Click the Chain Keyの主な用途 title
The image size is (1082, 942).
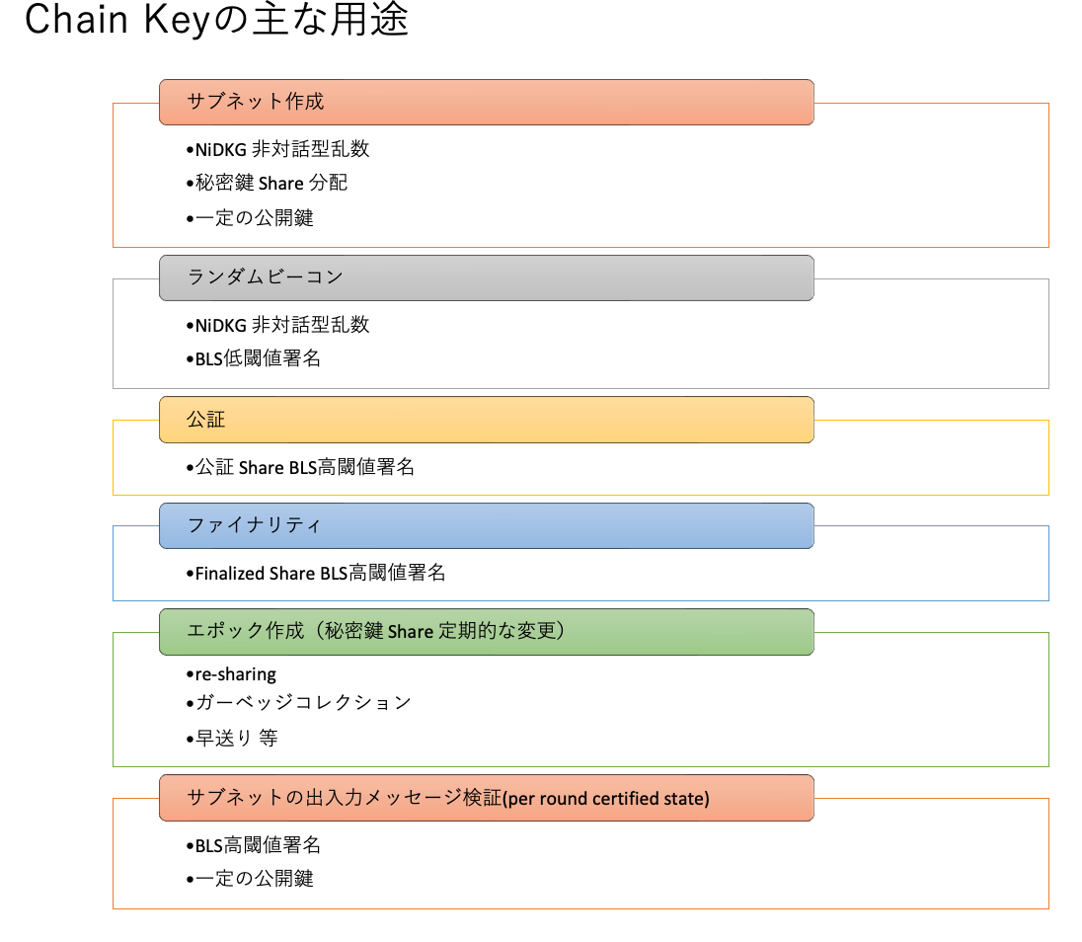(216, 20)
